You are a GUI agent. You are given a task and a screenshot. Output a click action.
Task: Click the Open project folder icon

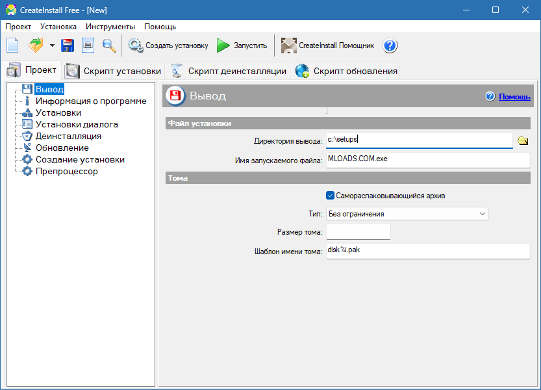coord(35,45)
